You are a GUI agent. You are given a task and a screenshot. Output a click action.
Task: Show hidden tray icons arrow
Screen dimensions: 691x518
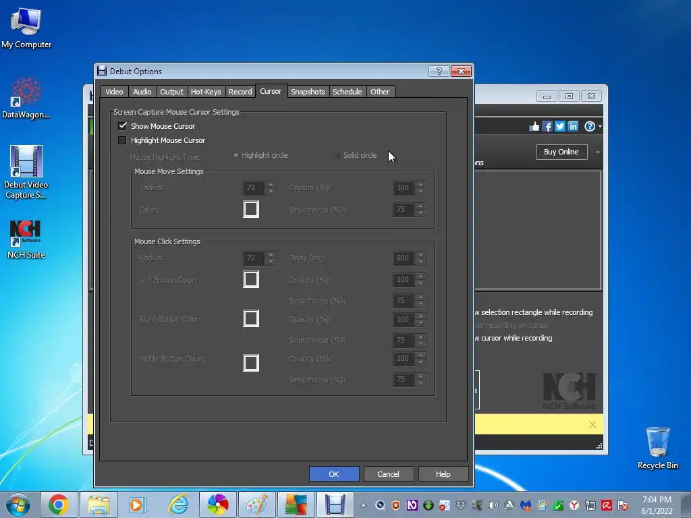[x=363, y=505]
